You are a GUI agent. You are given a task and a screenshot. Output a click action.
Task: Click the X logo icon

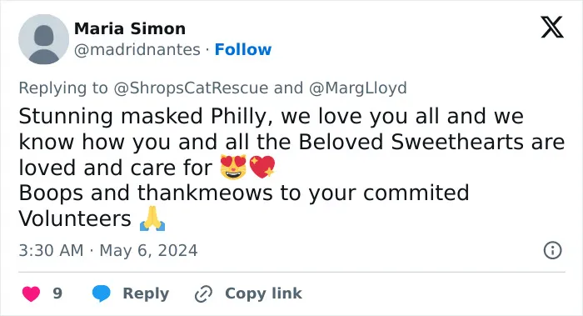552,28
